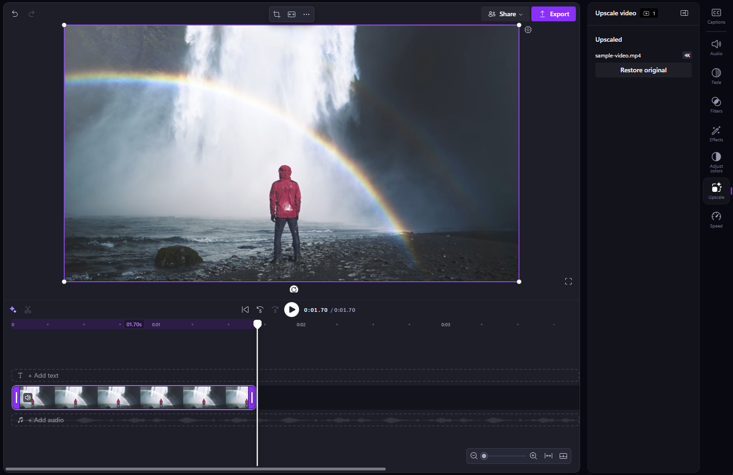The width and height of the screenshot is (733, 475).
Task: Skip forward five seconds
Action: pyautogui.click(x=275, y=310)
